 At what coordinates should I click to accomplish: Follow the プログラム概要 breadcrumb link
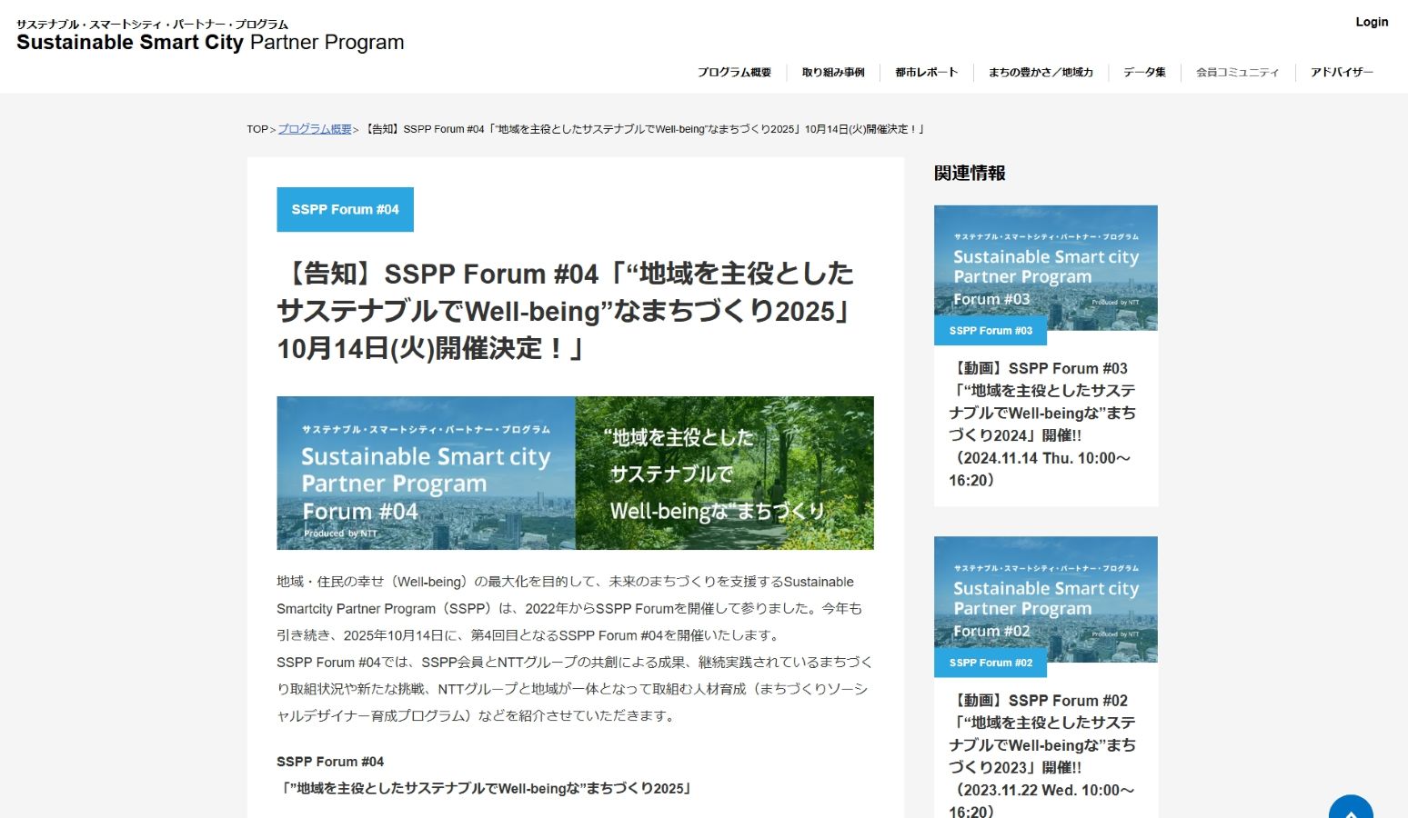pyautogui.click(x=315, y=130)
